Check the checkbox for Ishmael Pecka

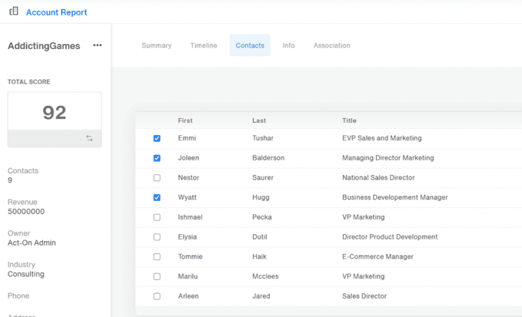pos(157,217)
